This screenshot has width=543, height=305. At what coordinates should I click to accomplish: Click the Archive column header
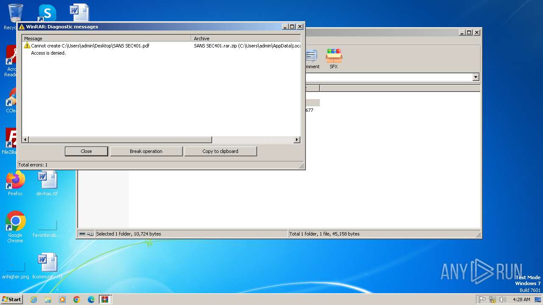[x=246, y=38]
